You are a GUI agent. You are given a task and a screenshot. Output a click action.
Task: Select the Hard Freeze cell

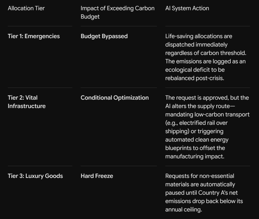click(97, 176)
